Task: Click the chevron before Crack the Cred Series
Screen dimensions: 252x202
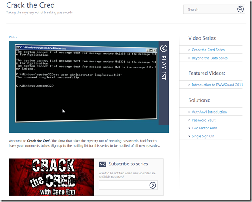Action: click(x=189, y=50)
